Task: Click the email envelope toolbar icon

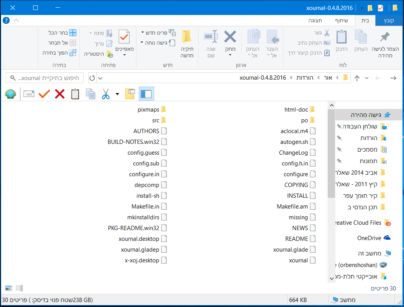Action: pos(29,94)
